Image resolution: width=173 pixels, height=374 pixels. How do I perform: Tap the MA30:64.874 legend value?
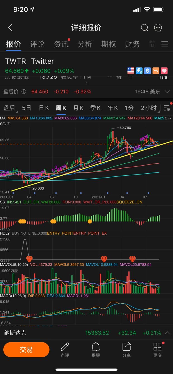click(90, 118)
